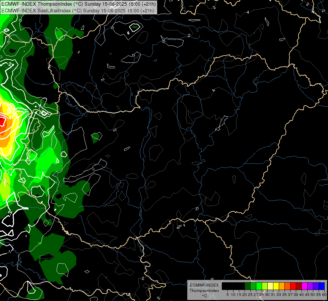Pick the indigo 50–55 legend swatch

tap(316, 286)
